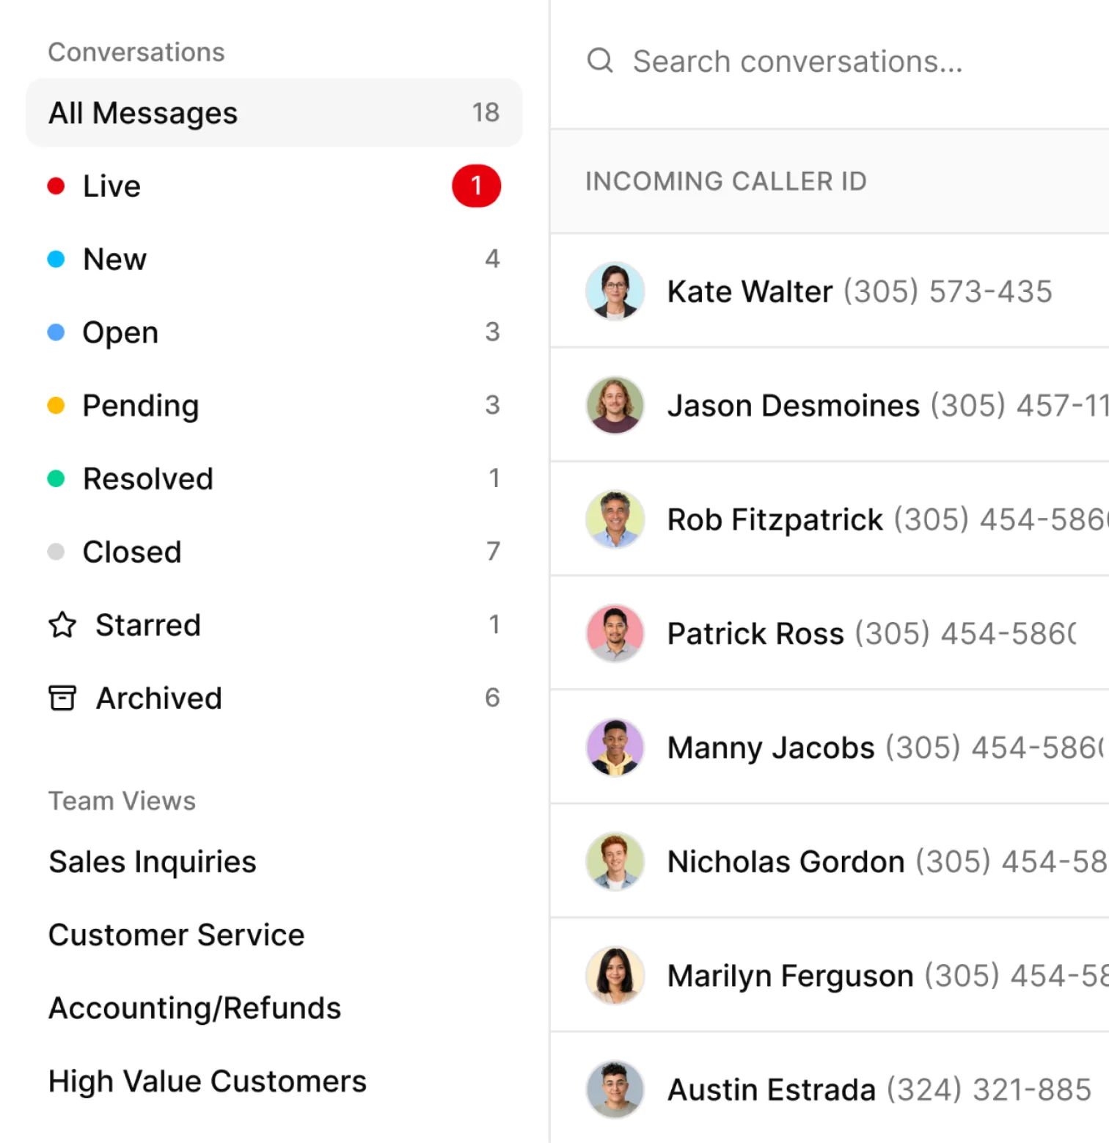The image size is (1109, 1143).
Task: Click Incoming Caller ID column header
Action: (726, 181)
